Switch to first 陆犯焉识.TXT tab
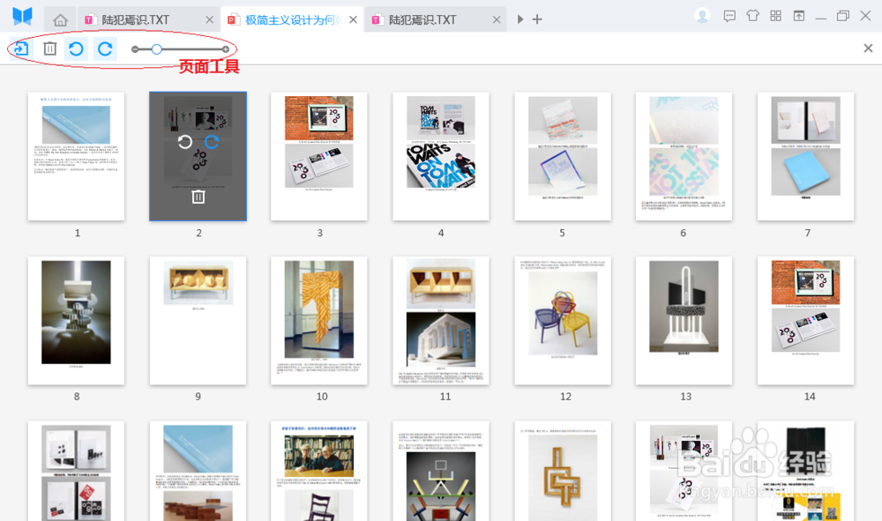The height and width of the screenshot is (521, 882). [x=148, y=19]
